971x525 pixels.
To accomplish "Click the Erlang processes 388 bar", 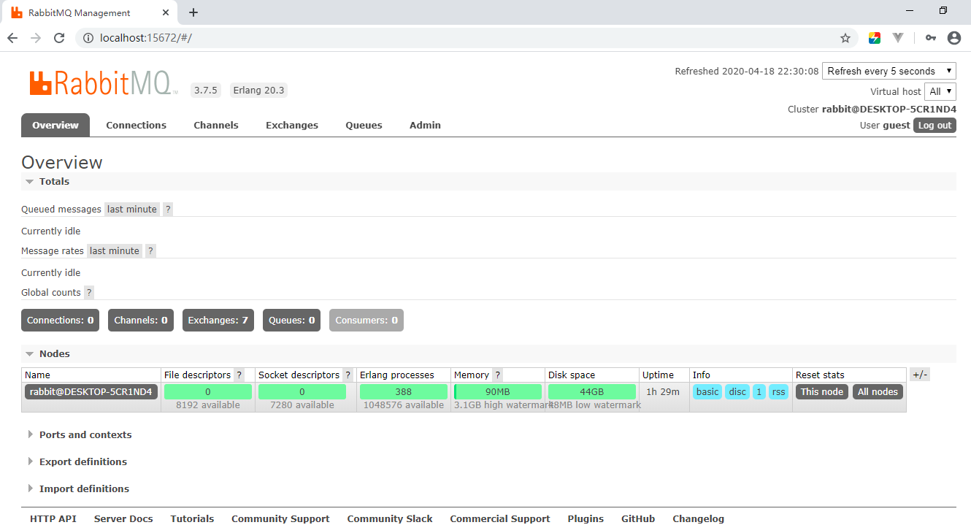I will pyautogui.click(x=404, y=392).
